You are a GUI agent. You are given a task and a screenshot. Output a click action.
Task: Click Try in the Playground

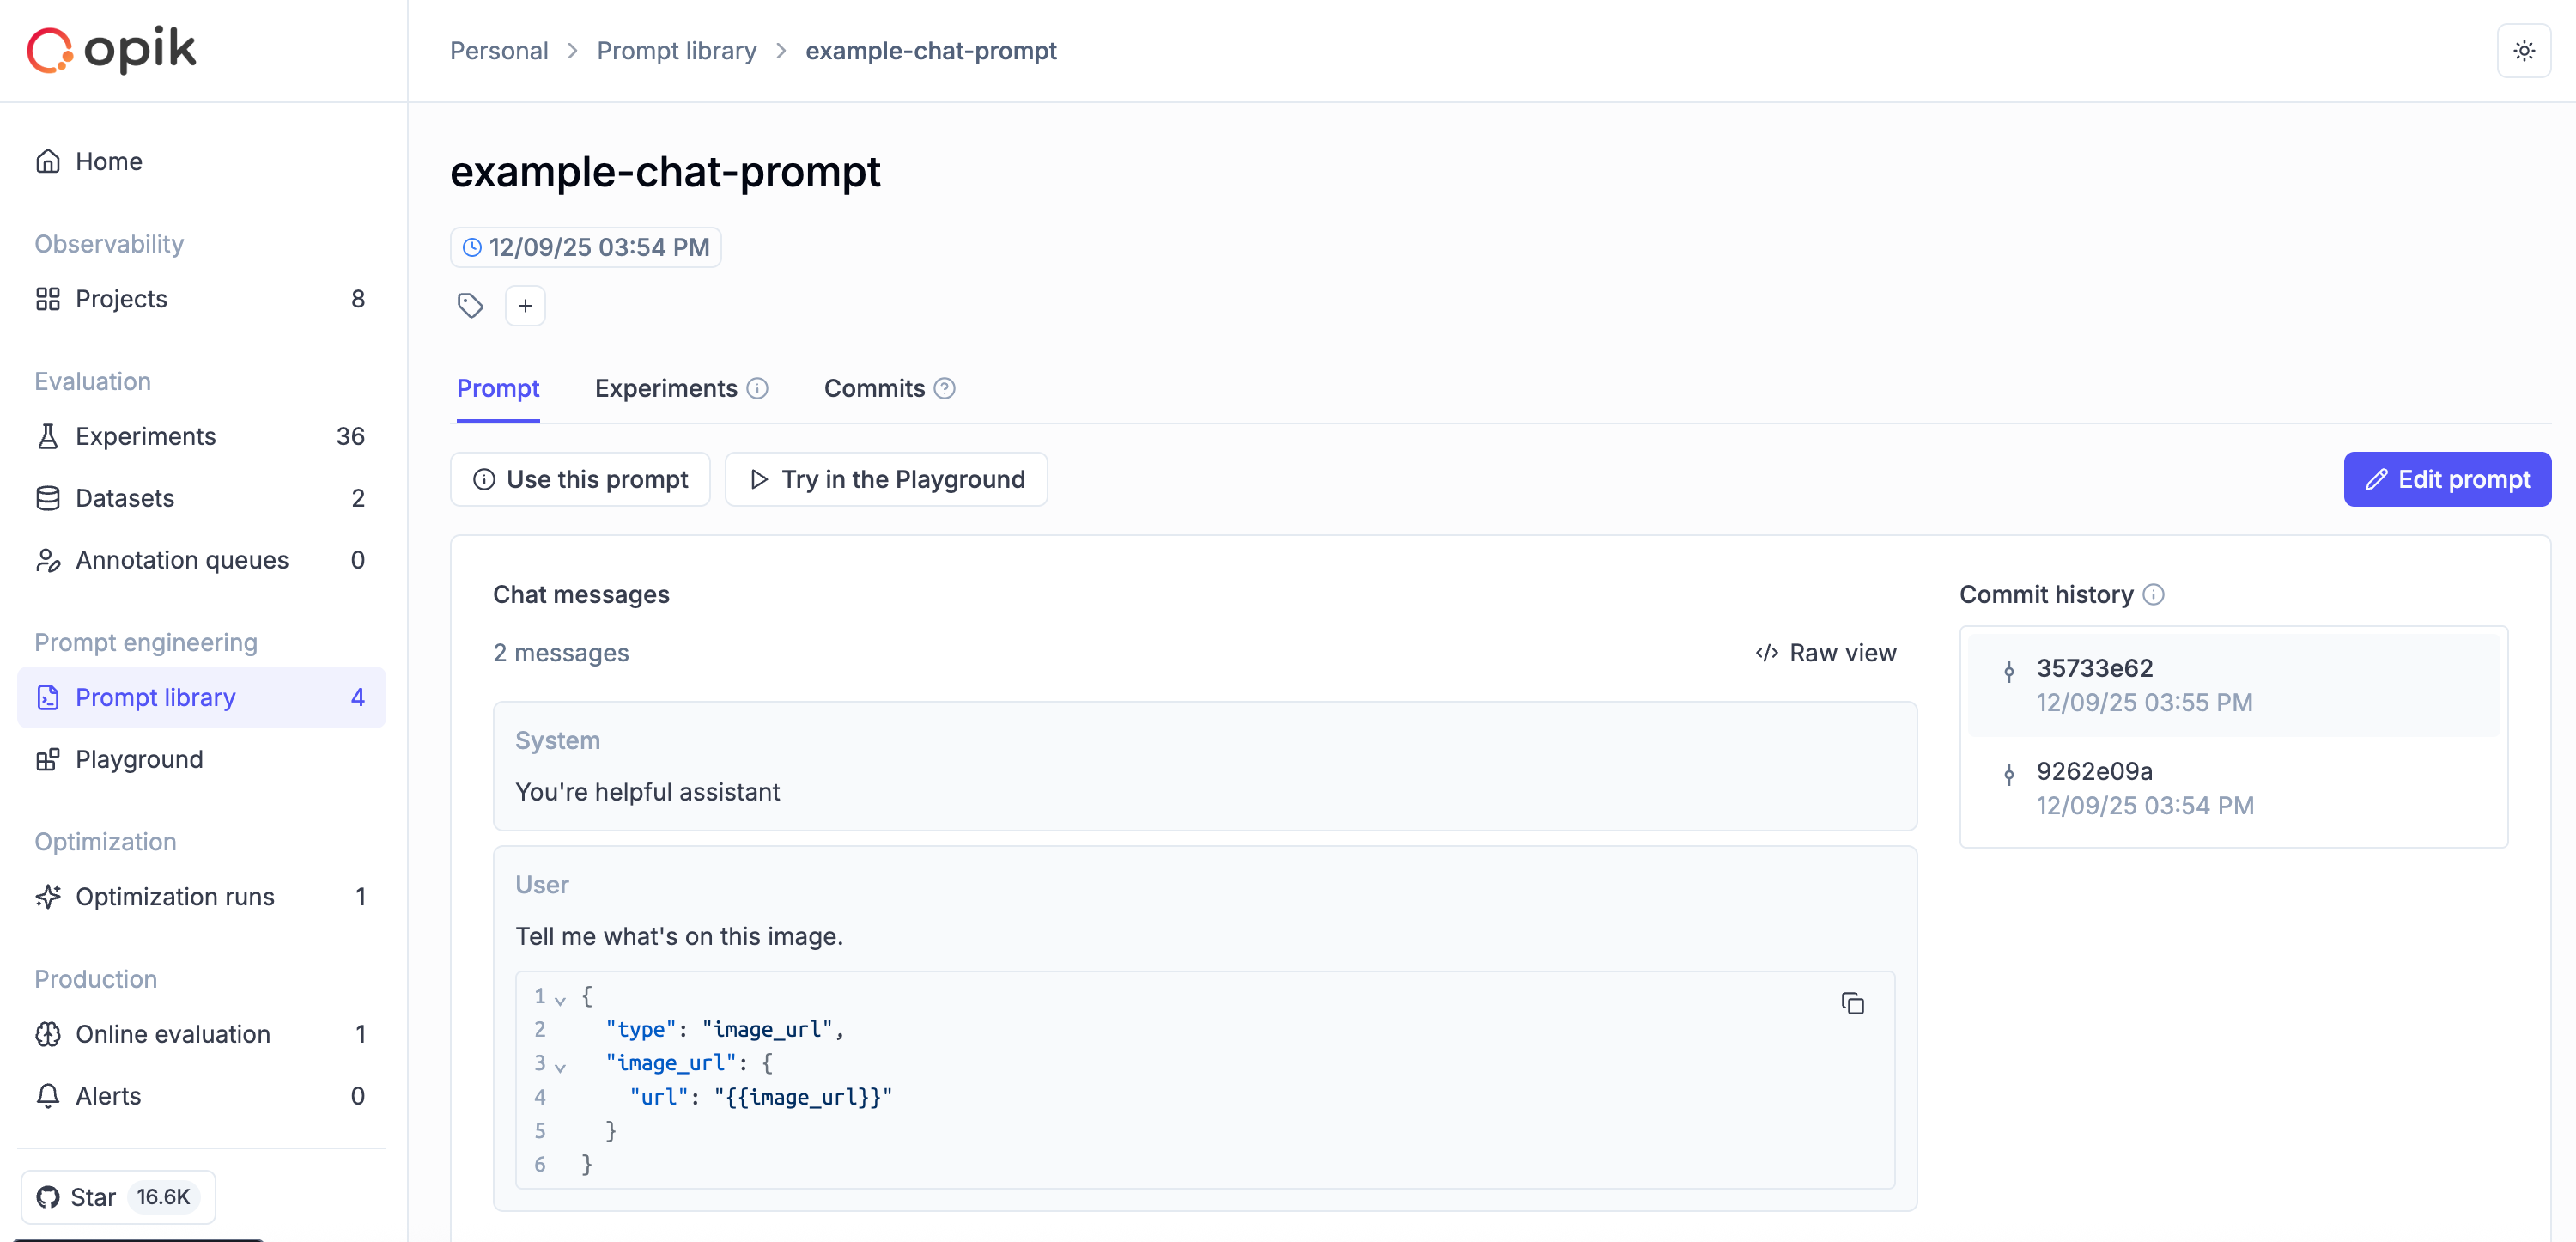(x=886, y=479)
